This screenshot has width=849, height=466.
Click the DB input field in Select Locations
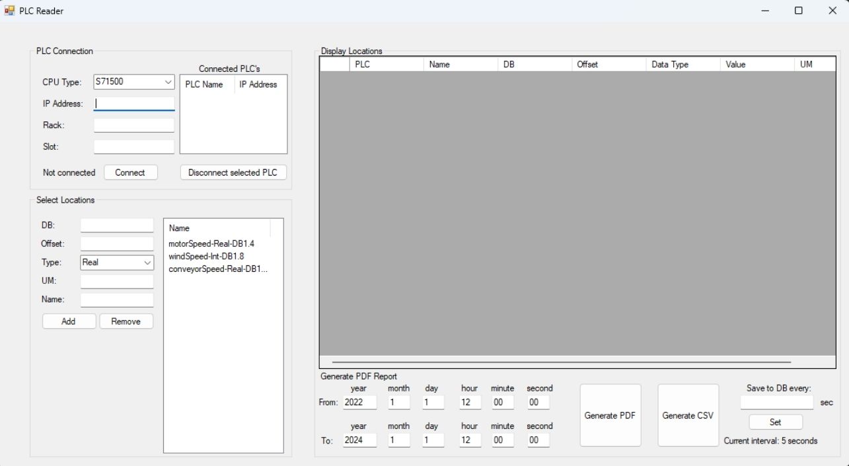click(x=117, y=225)
